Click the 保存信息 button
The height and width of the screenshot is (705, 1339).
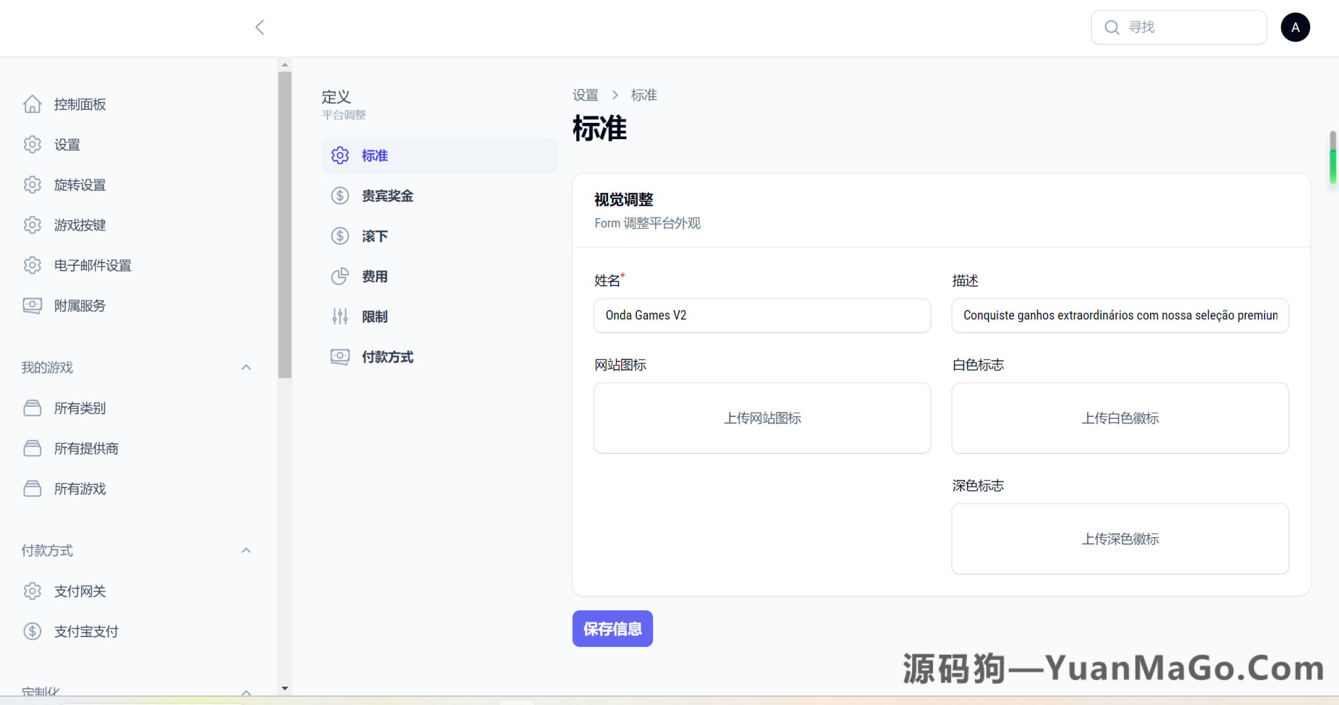(612, 628)
